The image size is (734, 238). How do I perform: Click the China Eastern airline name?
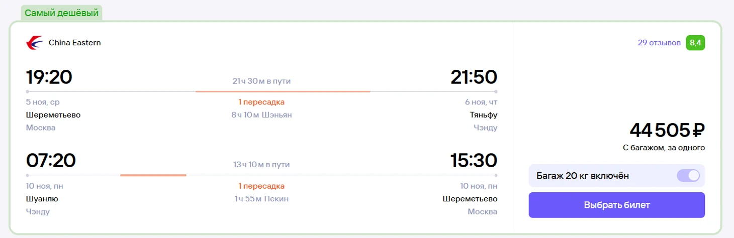click(75, 43)
